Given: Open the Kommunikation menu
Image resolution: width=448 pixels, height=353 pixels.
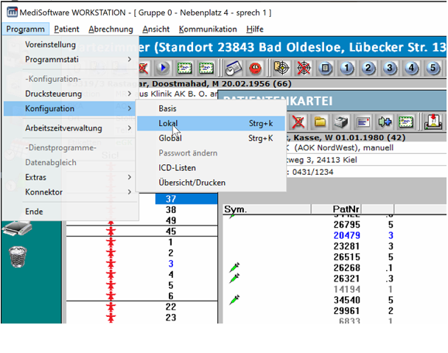Looking at the screenshot, I should 208,29.
